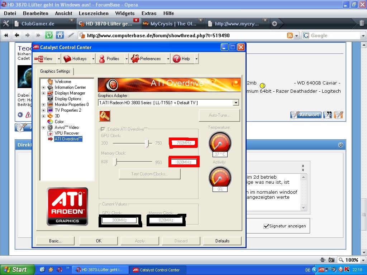Image resolution: width=367 pixels, height=275 pixels.
Task: Open the Widgets menu
Action: [x=125, y=13]
